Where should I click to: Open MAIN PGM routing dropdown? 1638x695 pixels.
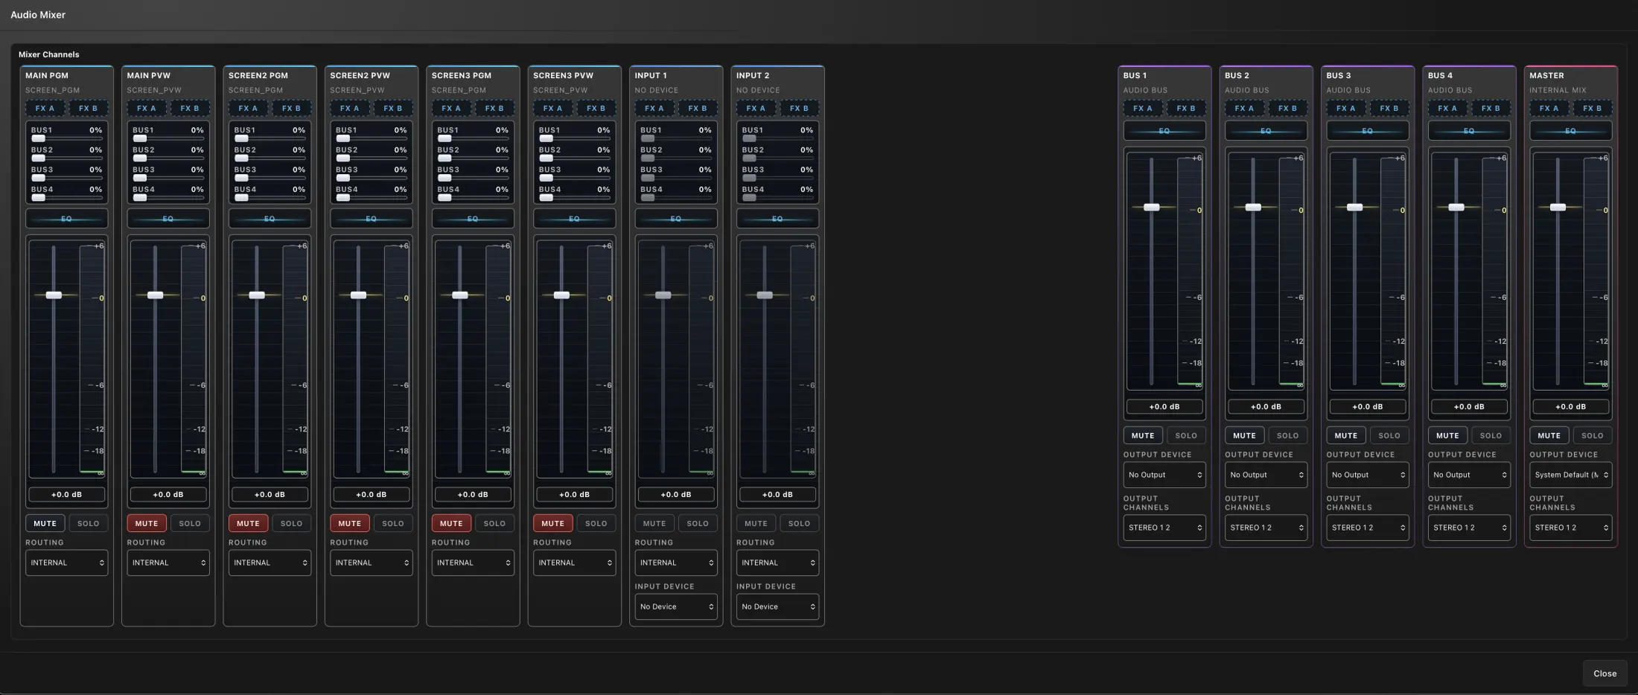(66, 563)
